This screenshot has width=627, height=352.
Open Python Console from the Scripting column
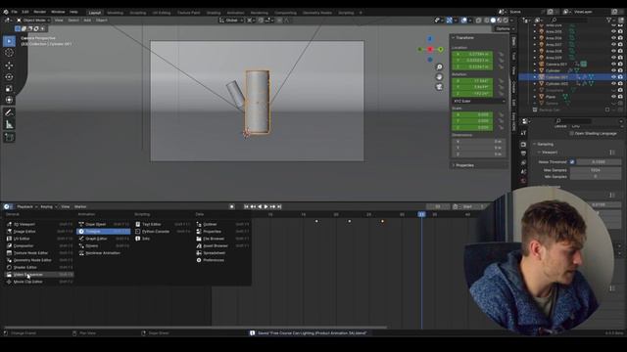click(x=163, y=232)
